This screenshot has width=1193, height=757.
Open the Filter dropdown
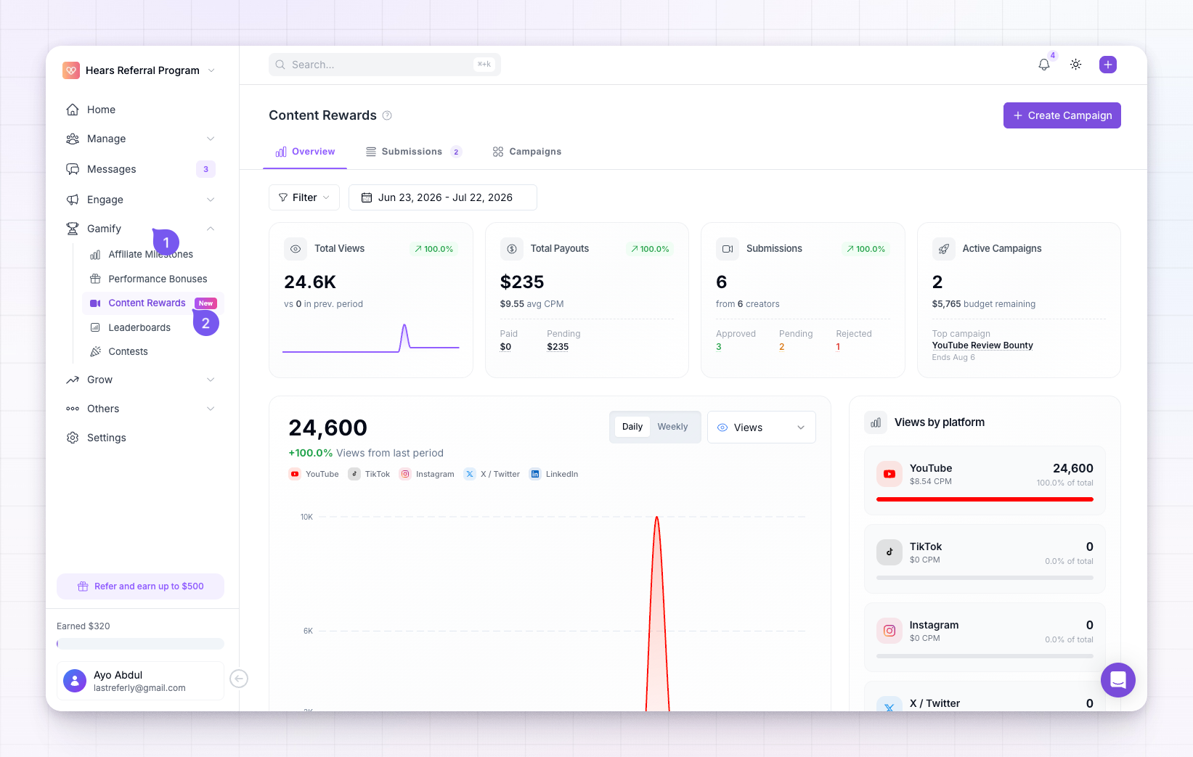point(304,197)
